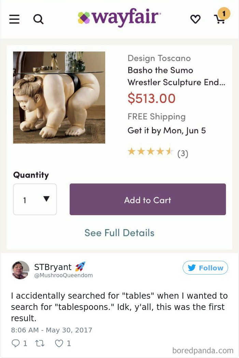The width and height of the screenshot is (239, 358).
Task: Click the Design Toscano brand name
Action: (159, 58)
